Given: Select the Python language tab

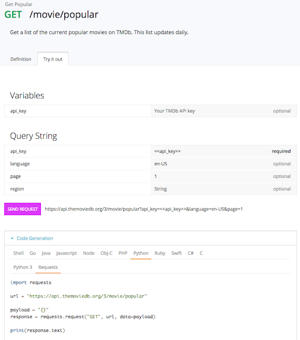Looking at the screenshot, I should click(141, 253).
